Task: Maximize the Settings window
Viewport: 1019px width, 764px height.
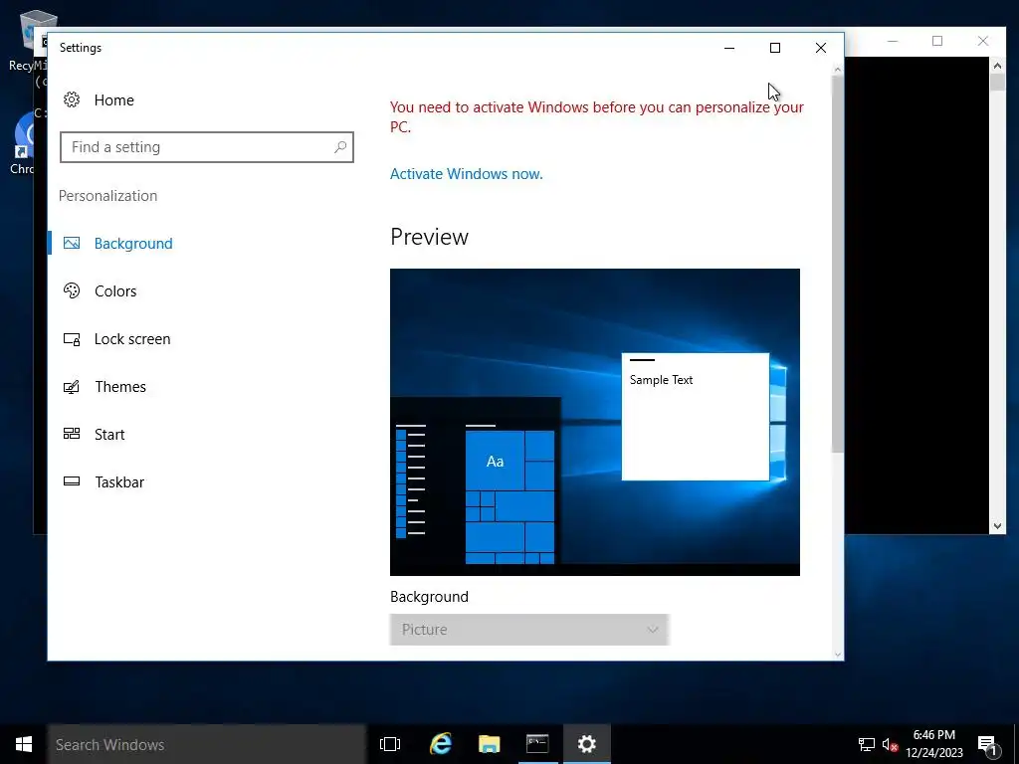Action: tap(774, 48)
